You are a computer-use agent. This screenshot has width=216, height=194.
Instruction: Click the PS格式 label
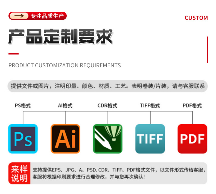(23, 105)
